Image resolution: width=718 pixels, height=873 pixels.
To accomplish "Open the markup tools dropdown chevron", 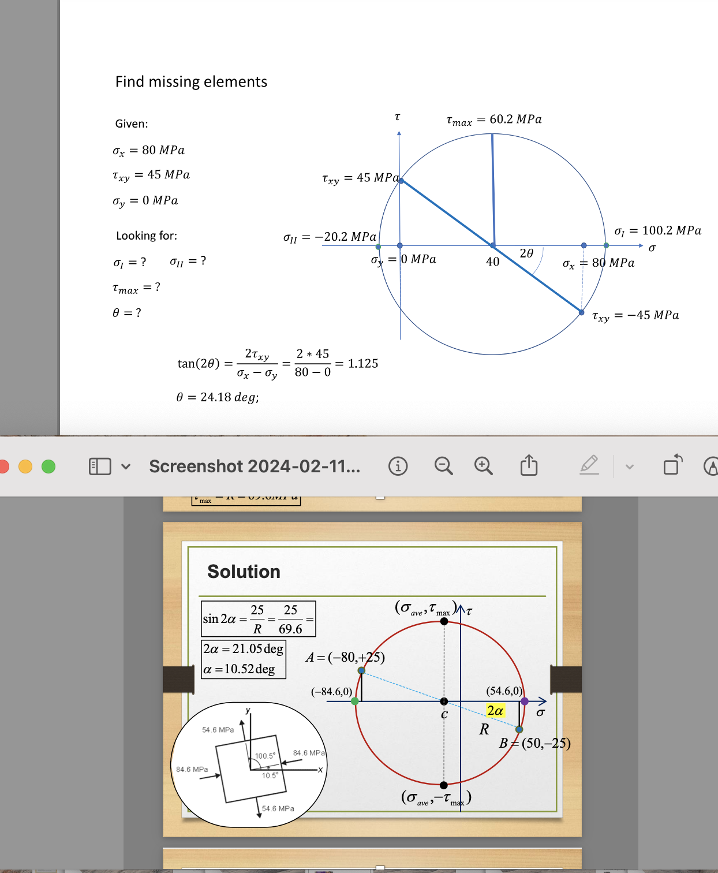I will (630, 466).
